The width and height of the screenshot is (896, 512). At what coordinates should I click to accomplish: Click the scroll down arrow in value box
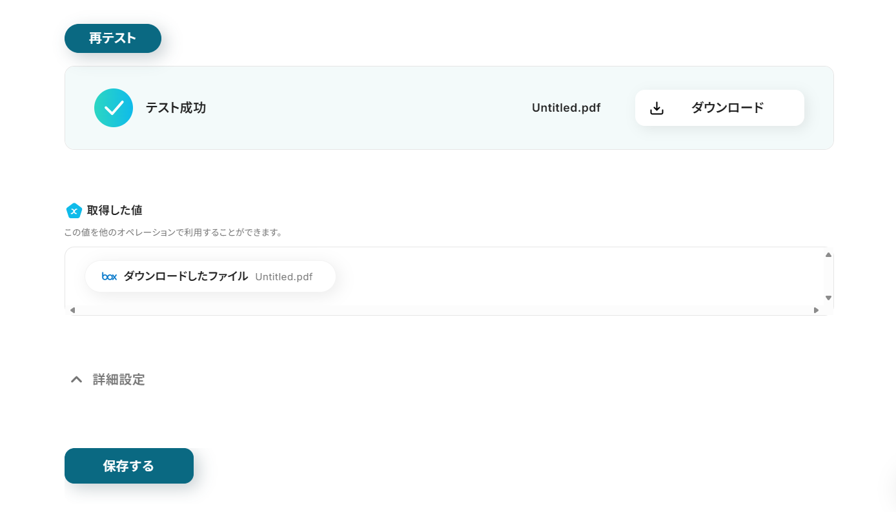[x=828, y=298]
